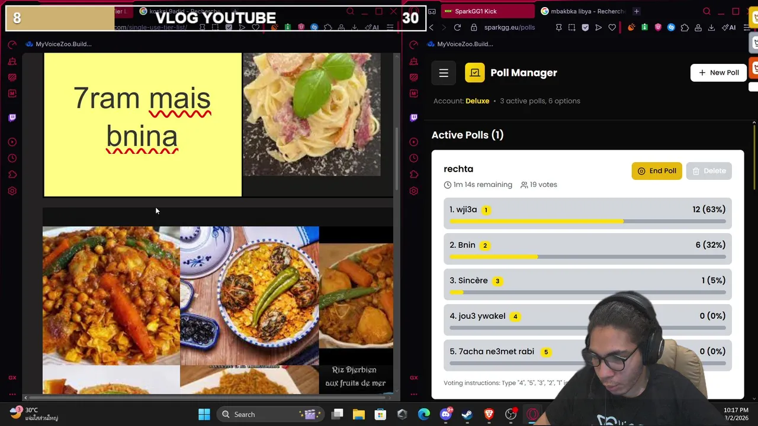Screen dimensions: 758x426
Task: Open the Windows Start menu
Action: tap(204, 414)
